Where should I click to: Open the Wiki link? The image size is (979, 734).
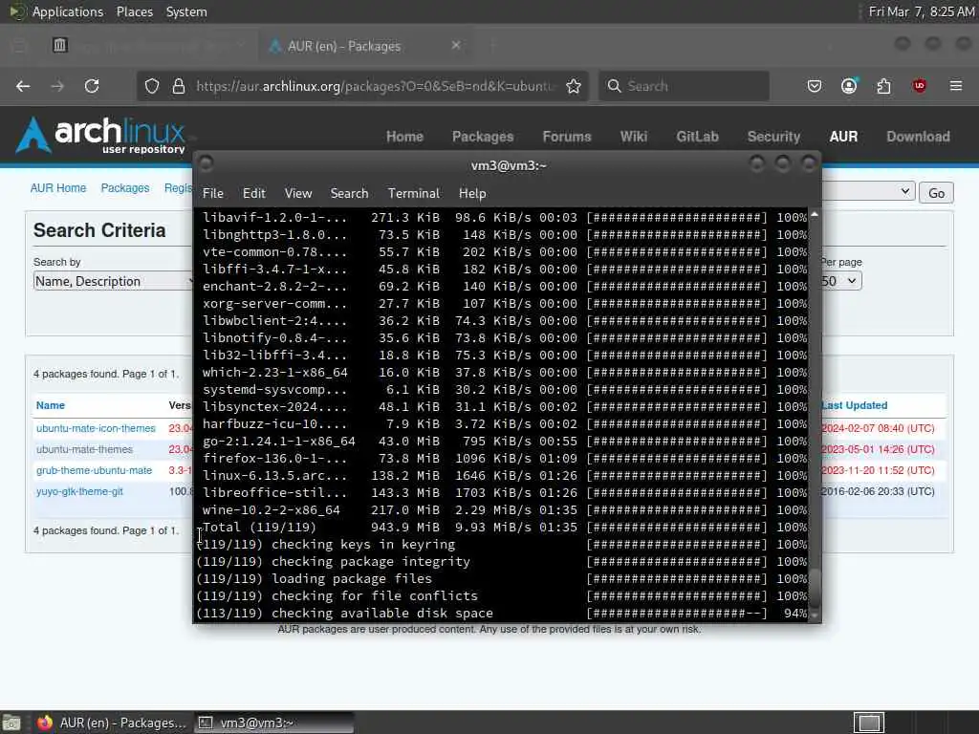click(634, 137)
